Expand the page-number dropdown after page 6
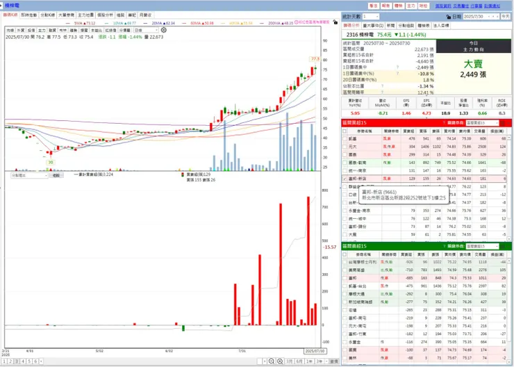The height and width of the screenshot is (367, 514). 41,361
